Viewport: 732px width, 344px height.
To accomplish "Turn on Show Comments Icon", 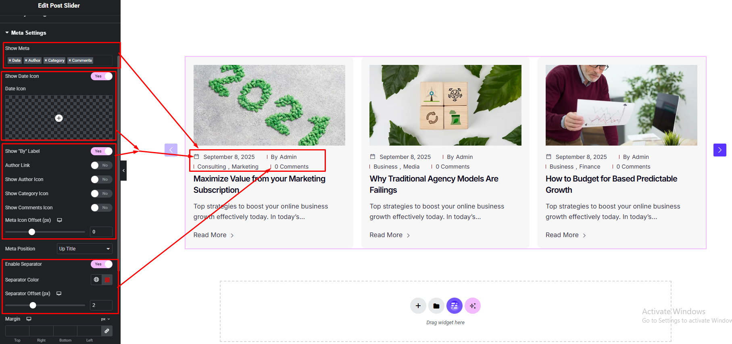I will click(x=102, y=208).
